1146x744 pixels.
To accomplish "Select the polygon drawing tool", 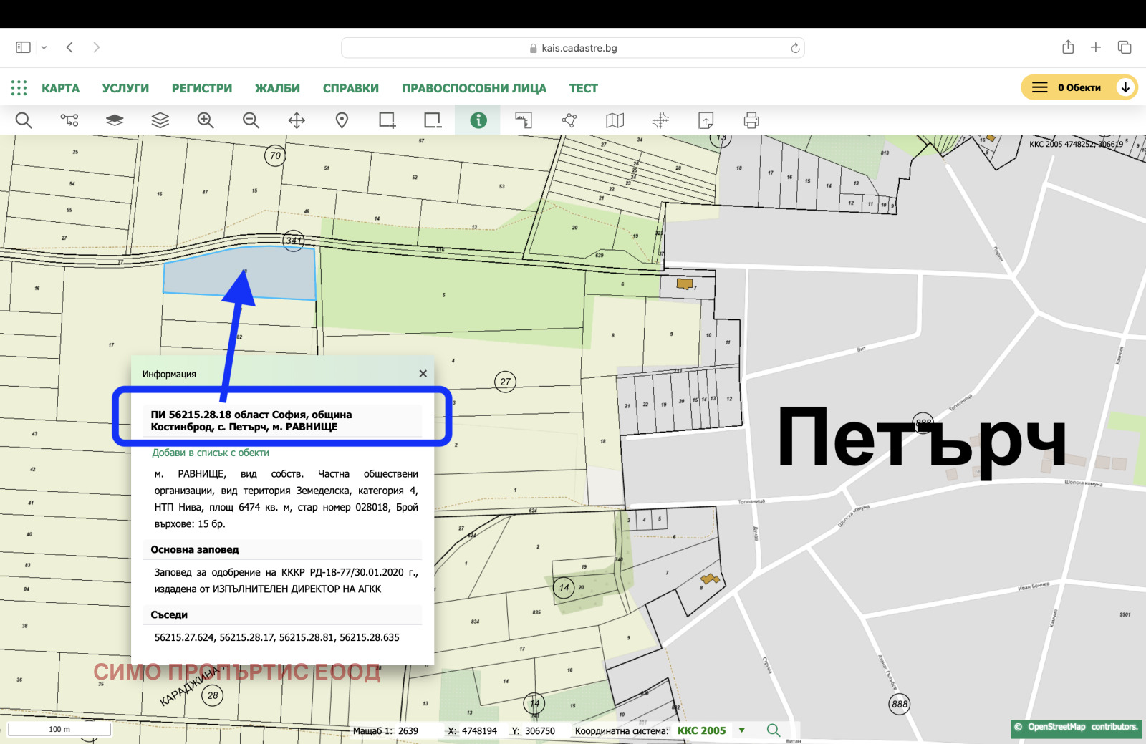I will click(569, 120).
